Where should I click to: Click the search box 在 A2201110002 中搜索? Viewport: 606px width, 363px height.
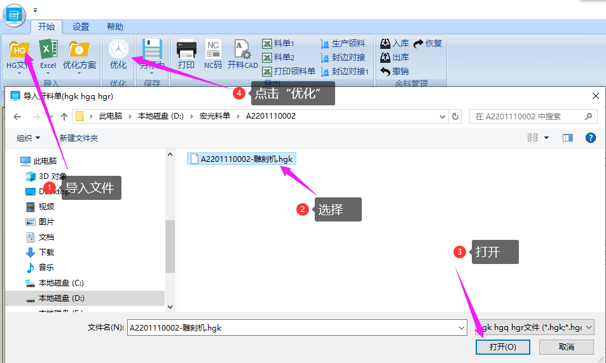click(533, 117)
